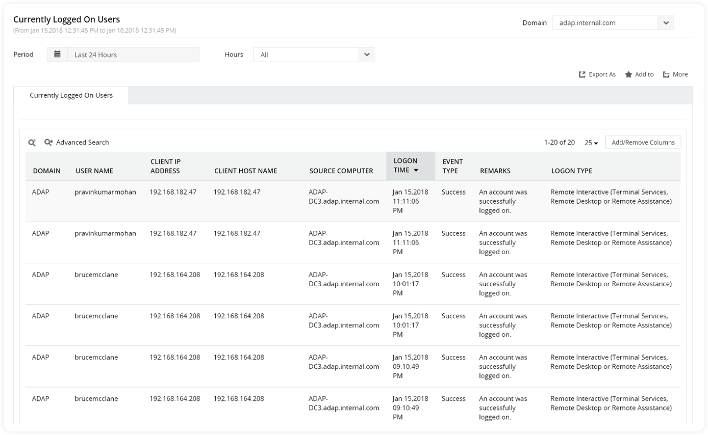Sort by the Client IP Address column header
This screenshot has height=435, width=708.
click(x=166, y=166)
